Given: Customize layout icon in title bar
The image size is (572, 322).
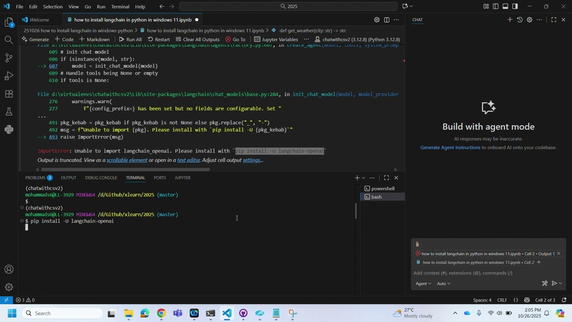Looking at the screenshot, I should [486, 6].
